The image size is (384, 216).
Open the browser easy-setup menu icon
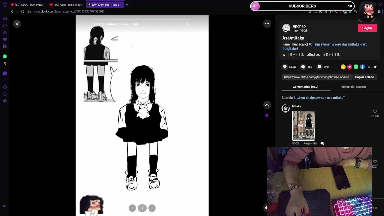pyautogui.click(x=379, y=12)
